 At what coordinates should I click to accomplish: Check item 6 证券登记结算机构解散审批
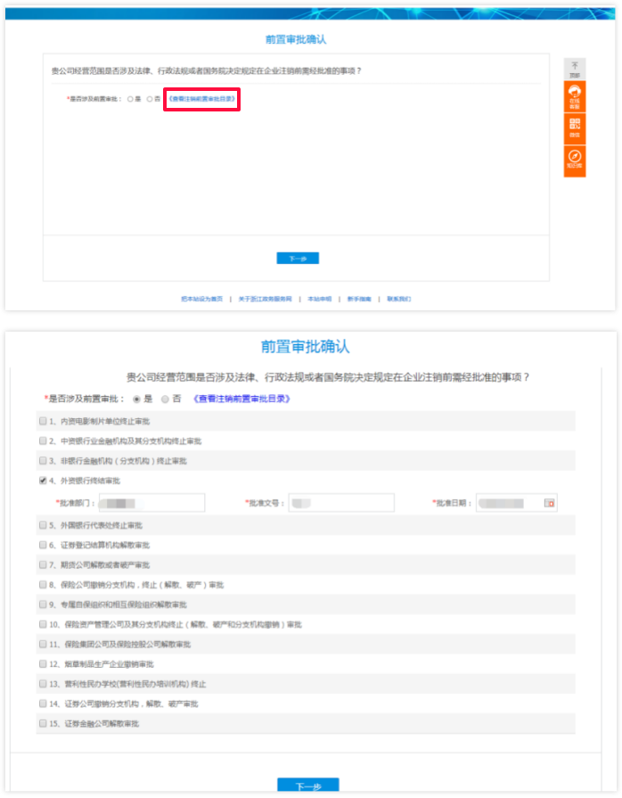click(x=44, y=545)
